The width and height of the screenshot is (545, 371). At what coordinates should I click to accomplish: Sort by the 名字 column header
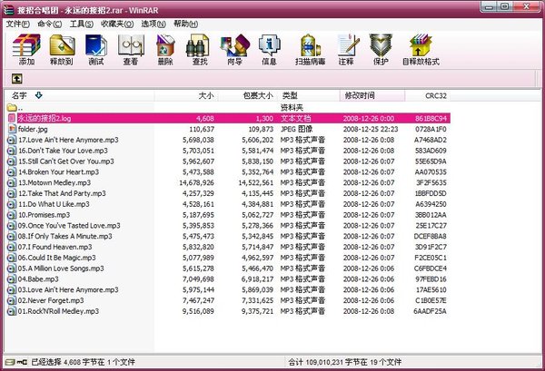[79, 96]
